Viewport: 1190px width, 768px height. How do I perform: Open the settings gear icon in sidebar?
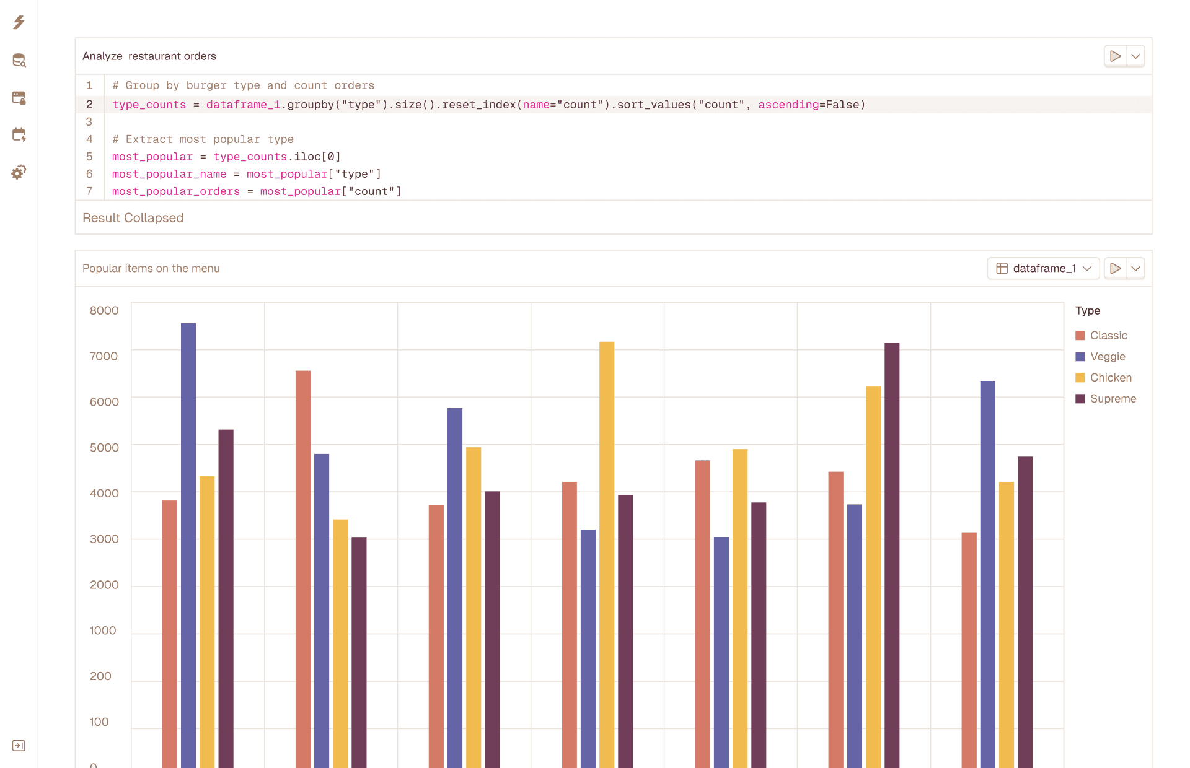(19, 172)
